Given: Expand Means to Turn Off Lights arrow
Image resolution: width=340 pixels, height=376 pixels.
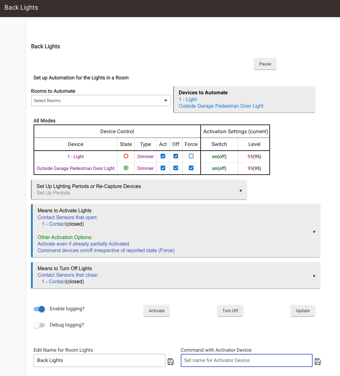Looking at the screenshot, I should tap(314, 276).
